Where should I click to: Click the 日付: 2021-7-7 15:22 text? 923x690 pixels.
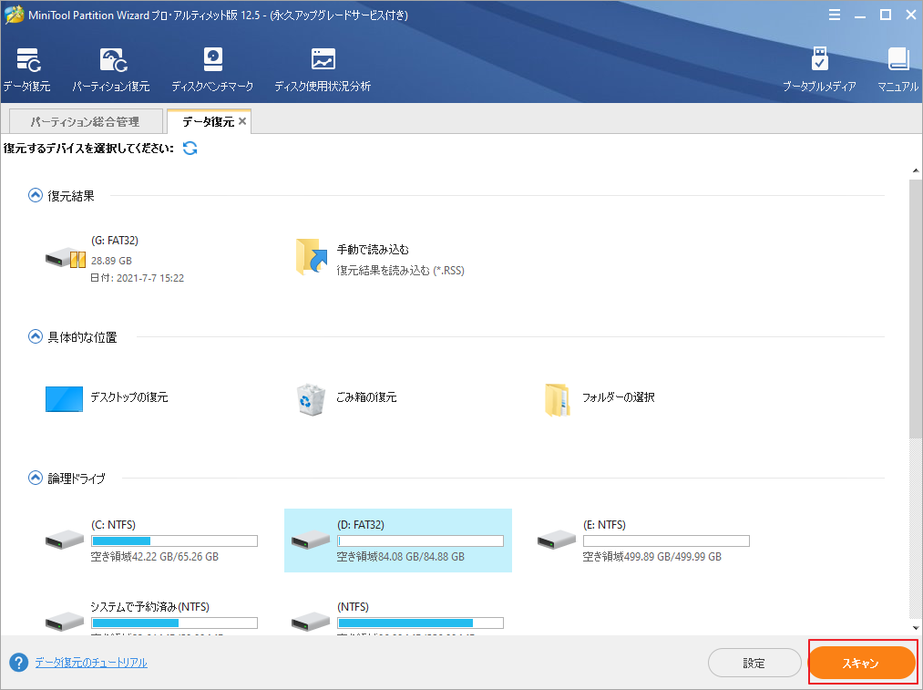click(138, 278)
